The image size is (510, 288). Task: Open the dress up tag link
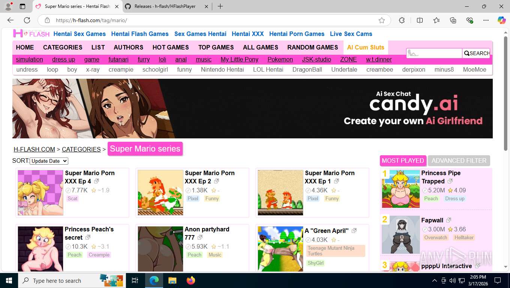(x=63, y=59)
